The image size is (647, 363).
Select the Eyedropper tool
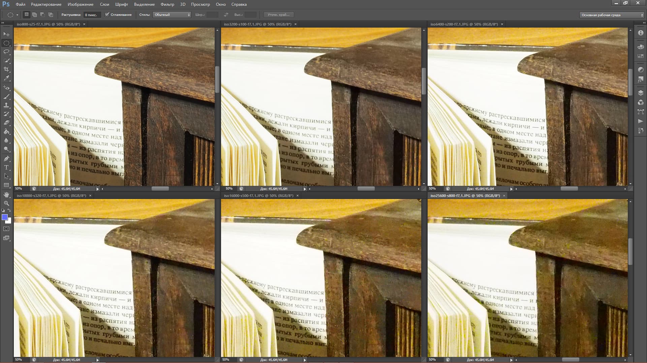[6, 78]
